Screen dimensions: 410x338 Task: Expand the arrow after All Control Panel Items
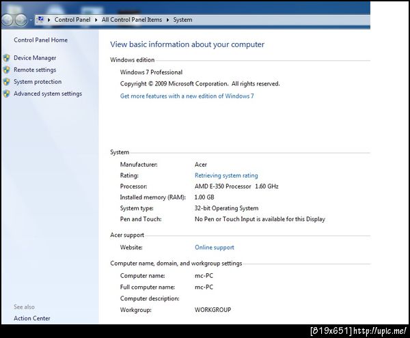click(167, 20)
